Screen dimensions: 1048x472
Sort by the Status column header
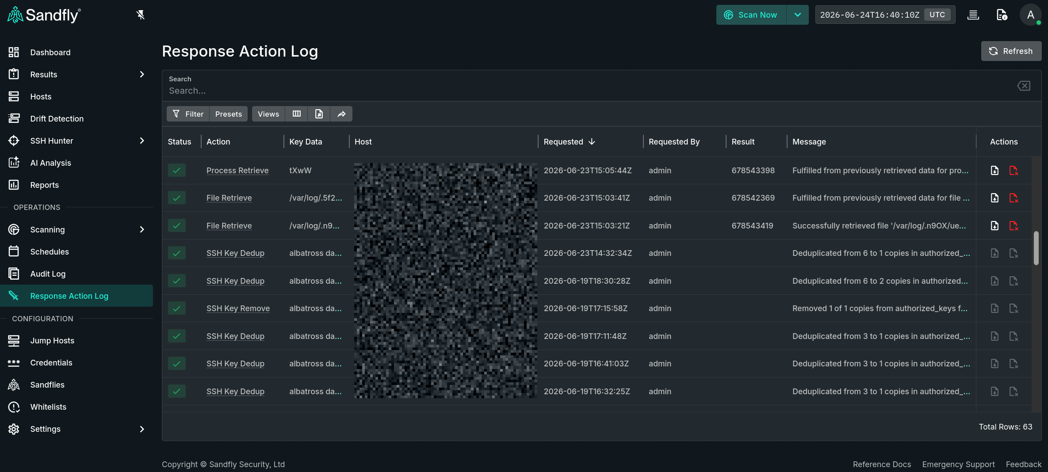[x=180, y=142]
